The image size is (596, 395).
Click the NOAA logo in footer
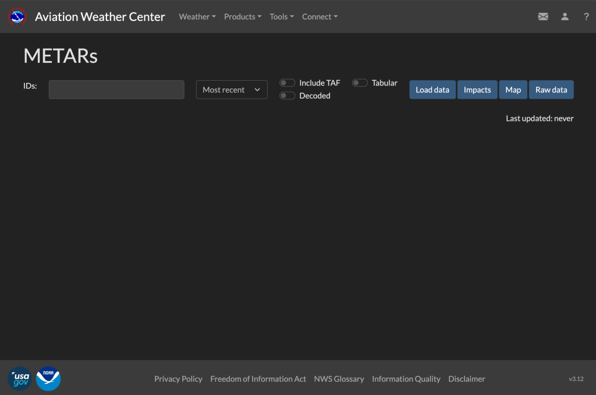[x=48, y=379]
